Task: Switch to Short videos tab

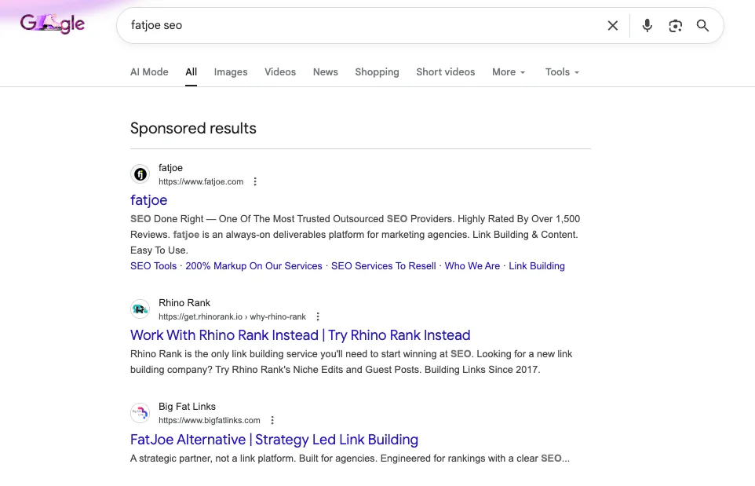Action: point(446,71)
